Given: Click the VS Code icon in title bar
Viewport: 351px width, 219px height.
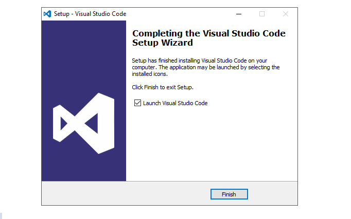Looking at the screenshot, I should coord(47,14).
